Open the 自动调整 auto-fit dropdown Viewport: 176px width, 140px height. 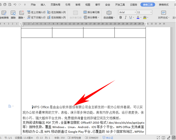pyautogui.click(x=109, y=15)
